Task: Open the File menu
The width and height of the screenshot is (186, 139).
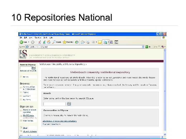Action: click(x=21, y=38)
